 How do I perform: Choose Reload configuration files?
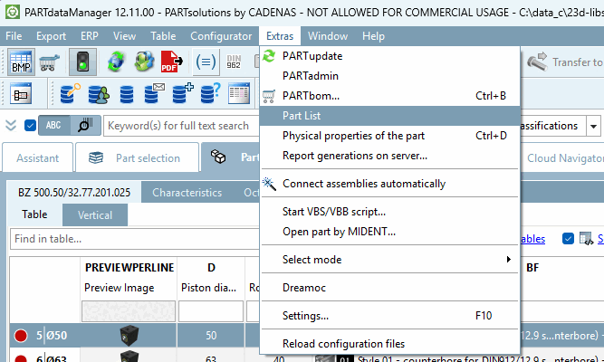tap(389, 344)
